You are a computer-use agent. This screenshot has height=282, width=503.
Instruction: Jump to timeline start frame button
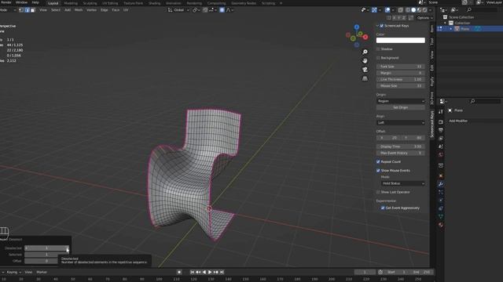192,272
